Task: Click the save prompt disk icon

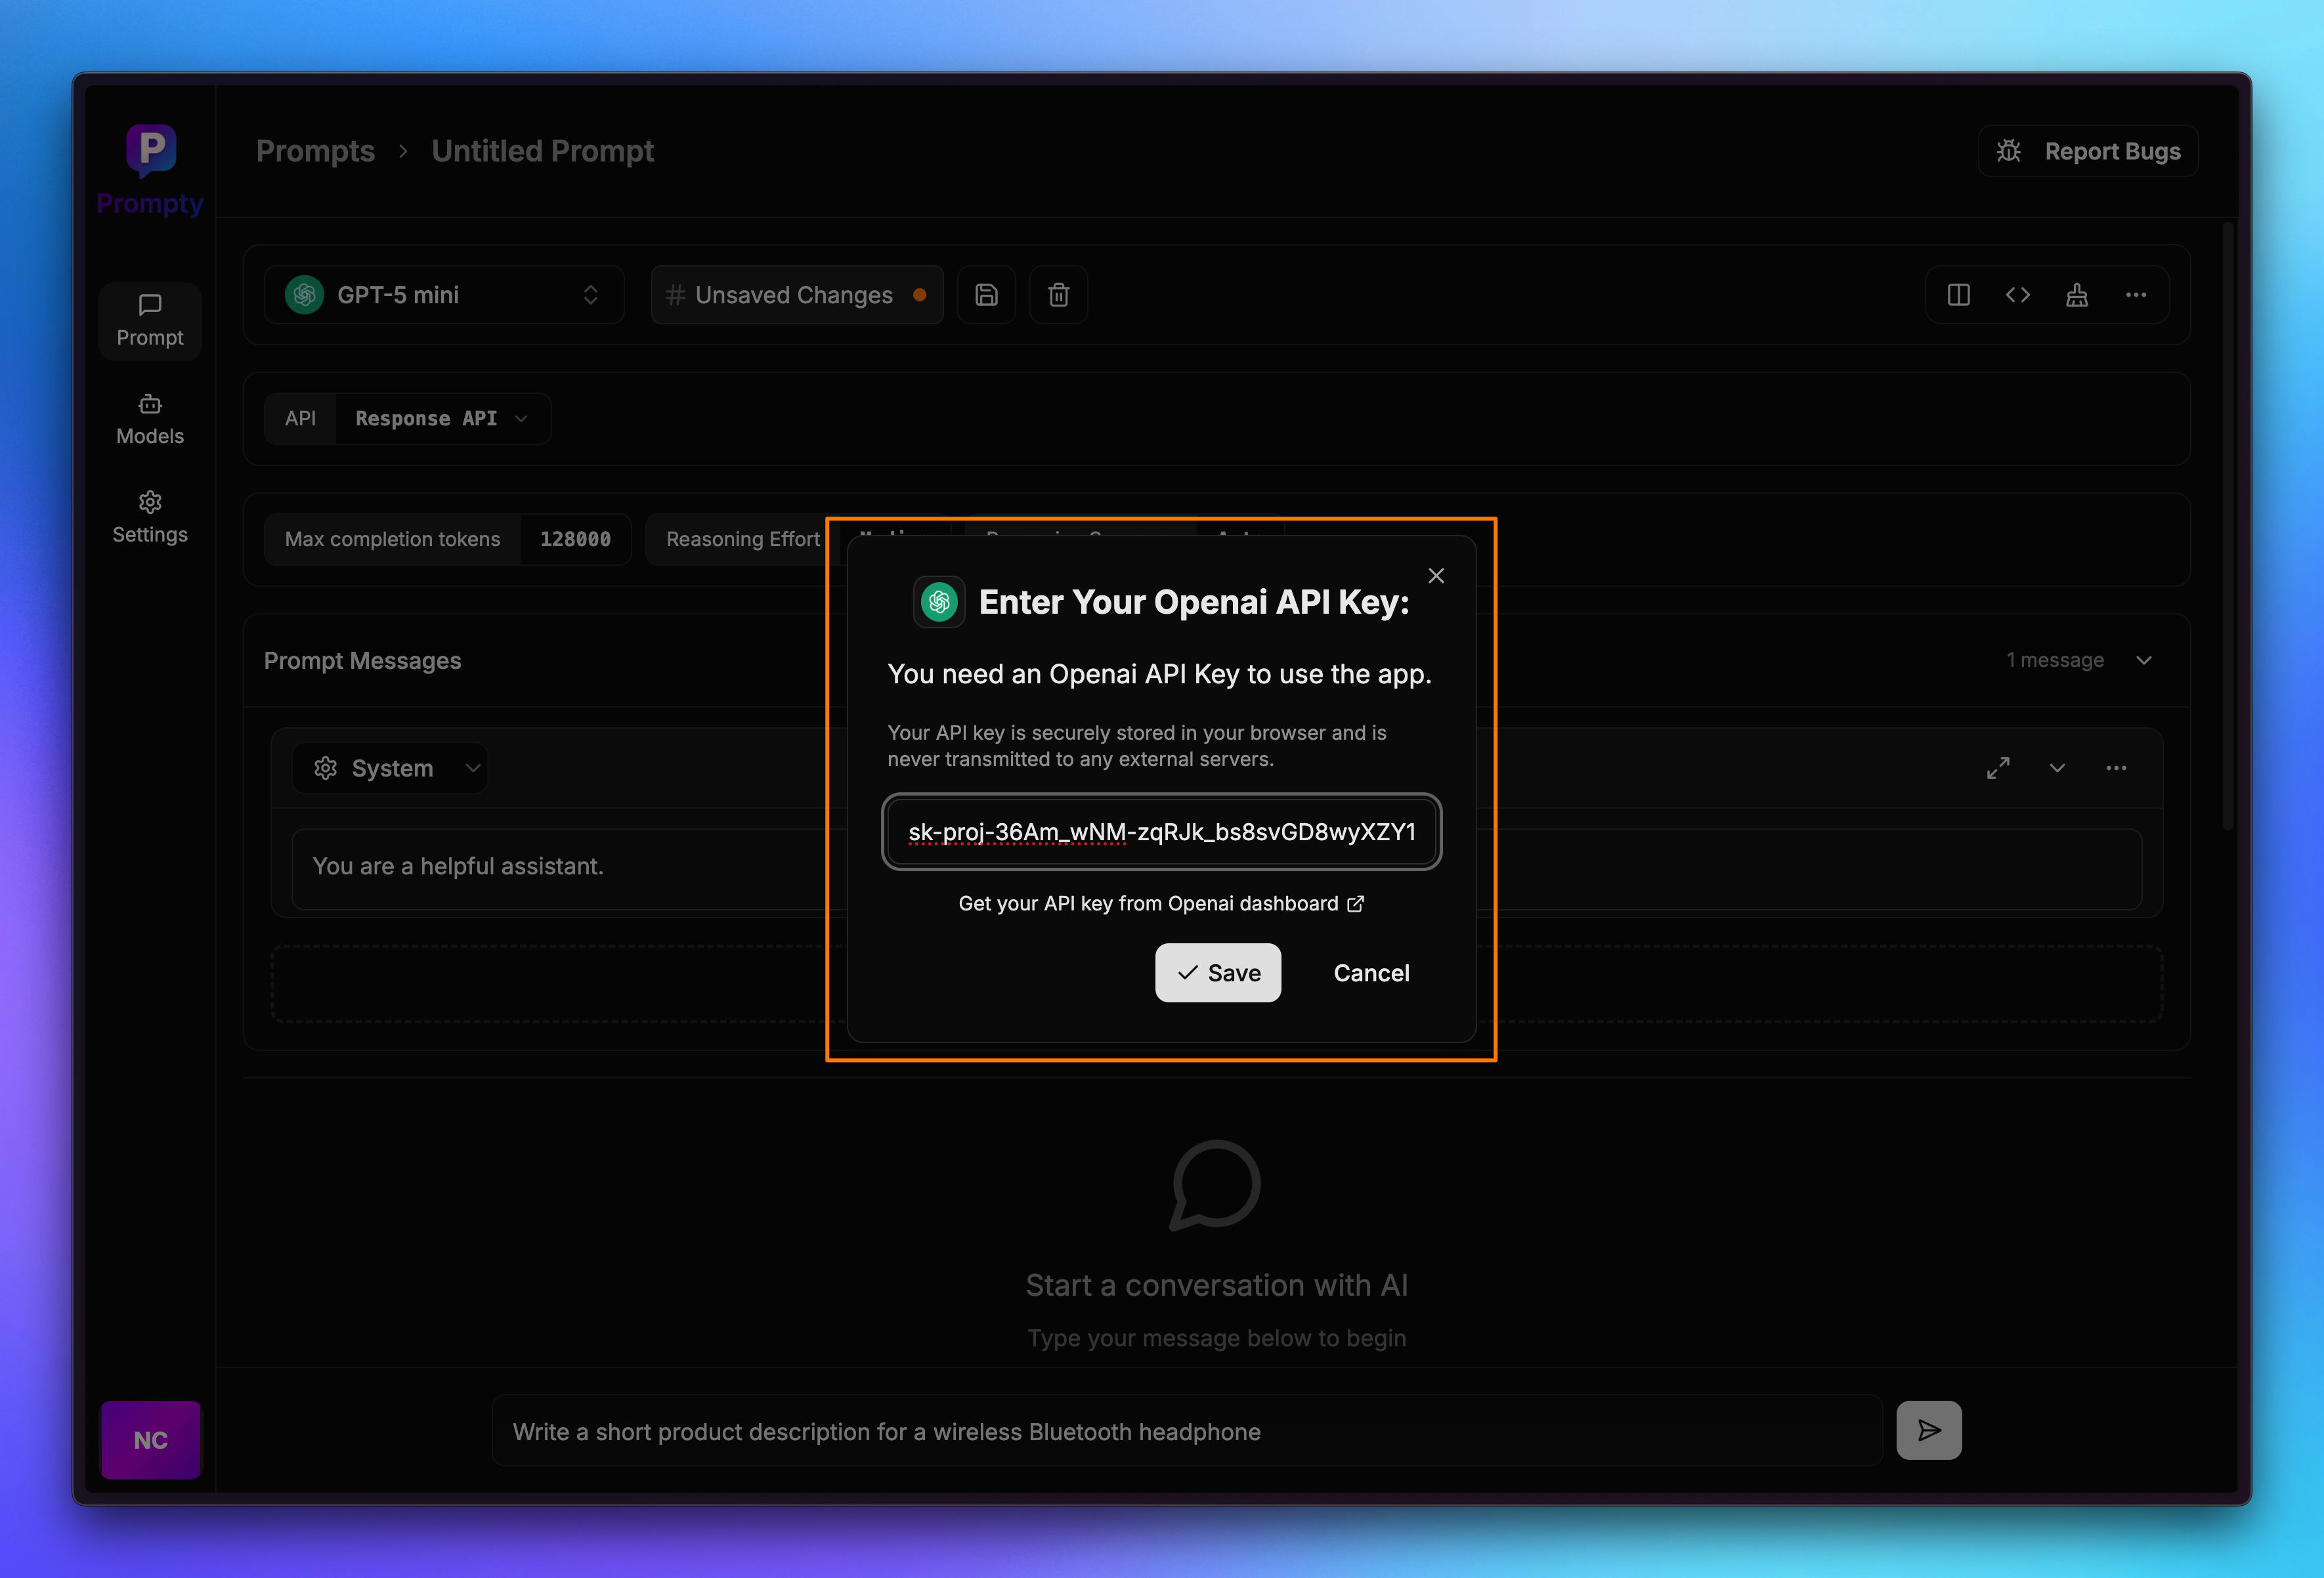Action: click(986, 295)
